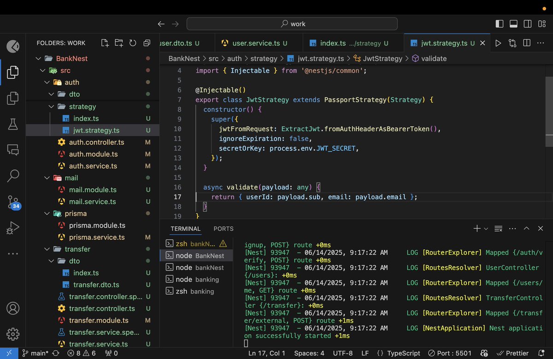The width and height of the screenshot is (553, 359).
Task: Show additional views via ellipsis in activity bar
Action: point(13,253)
